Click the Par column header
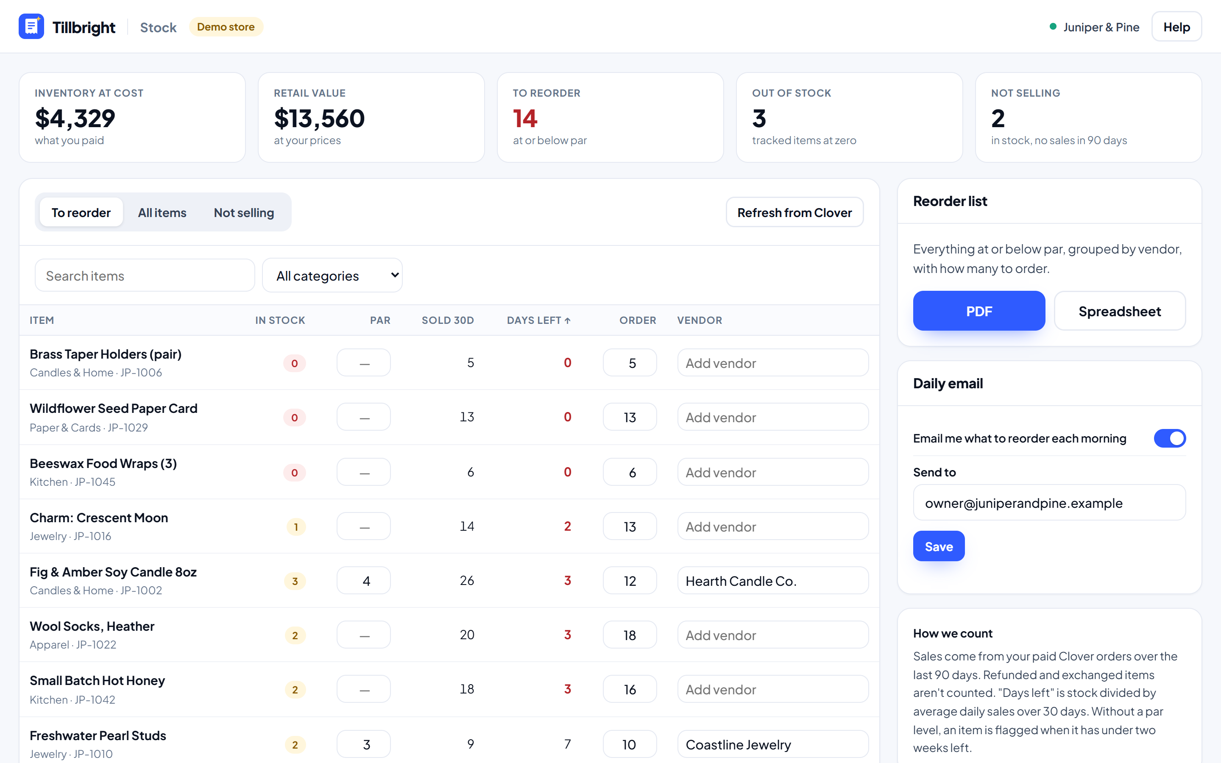 tap(380, 320)
